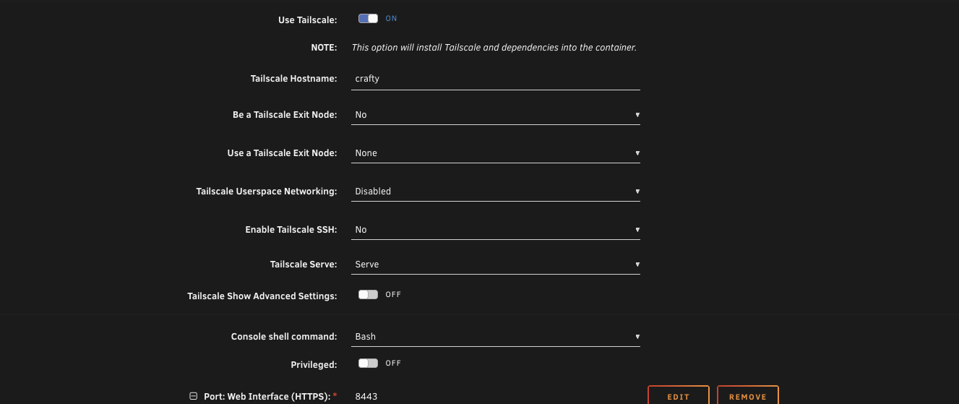The image size is (959, 404).
Task: Click the Console shell command label
Action: (x=284, y=337)
